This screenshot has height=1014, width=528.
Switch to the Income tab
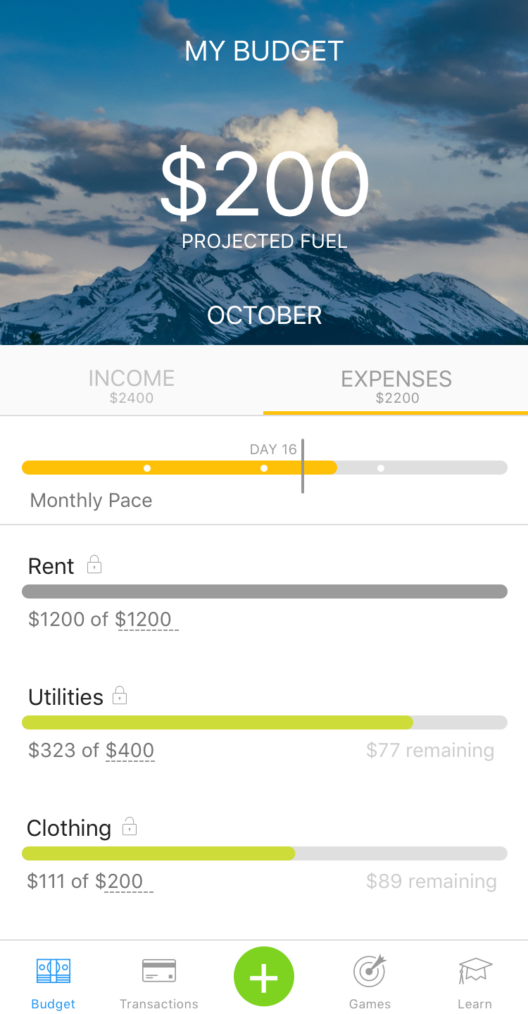pos(132,385)
